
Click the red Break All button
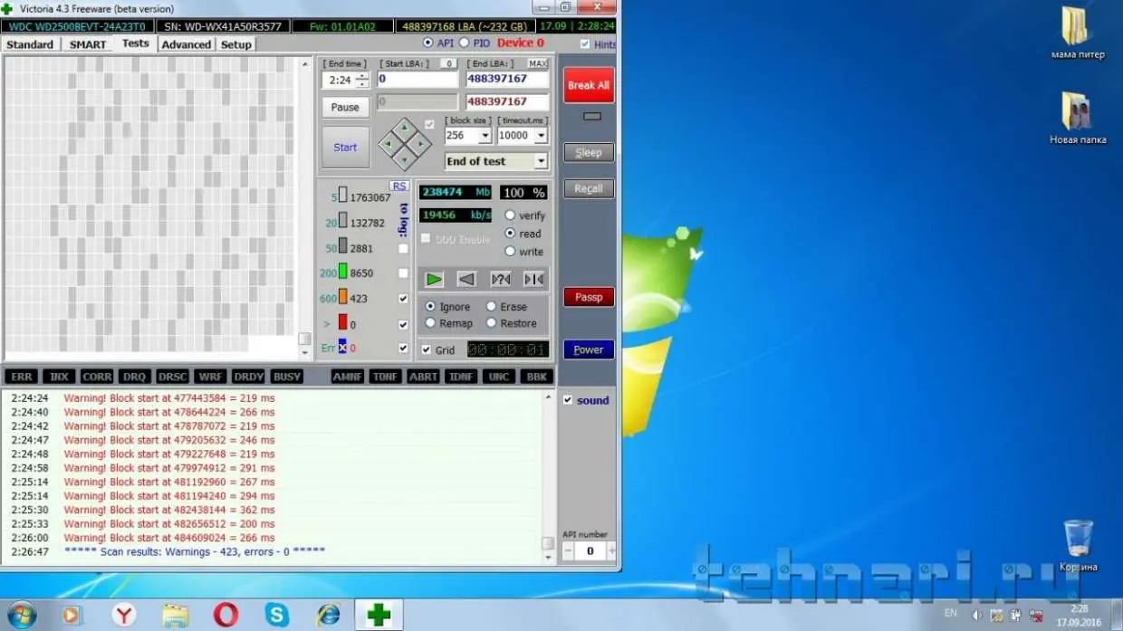[589, 85]
